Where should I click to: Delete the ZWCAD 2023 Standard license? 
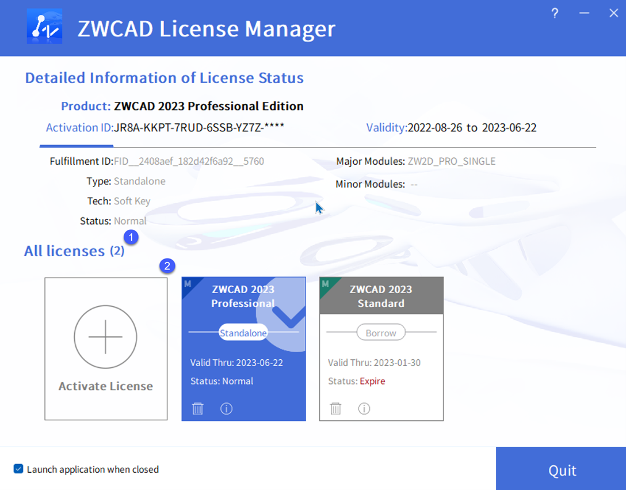pos(335,408)
